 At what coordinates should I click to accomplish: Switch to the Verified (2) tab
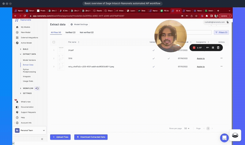[70, 32]
